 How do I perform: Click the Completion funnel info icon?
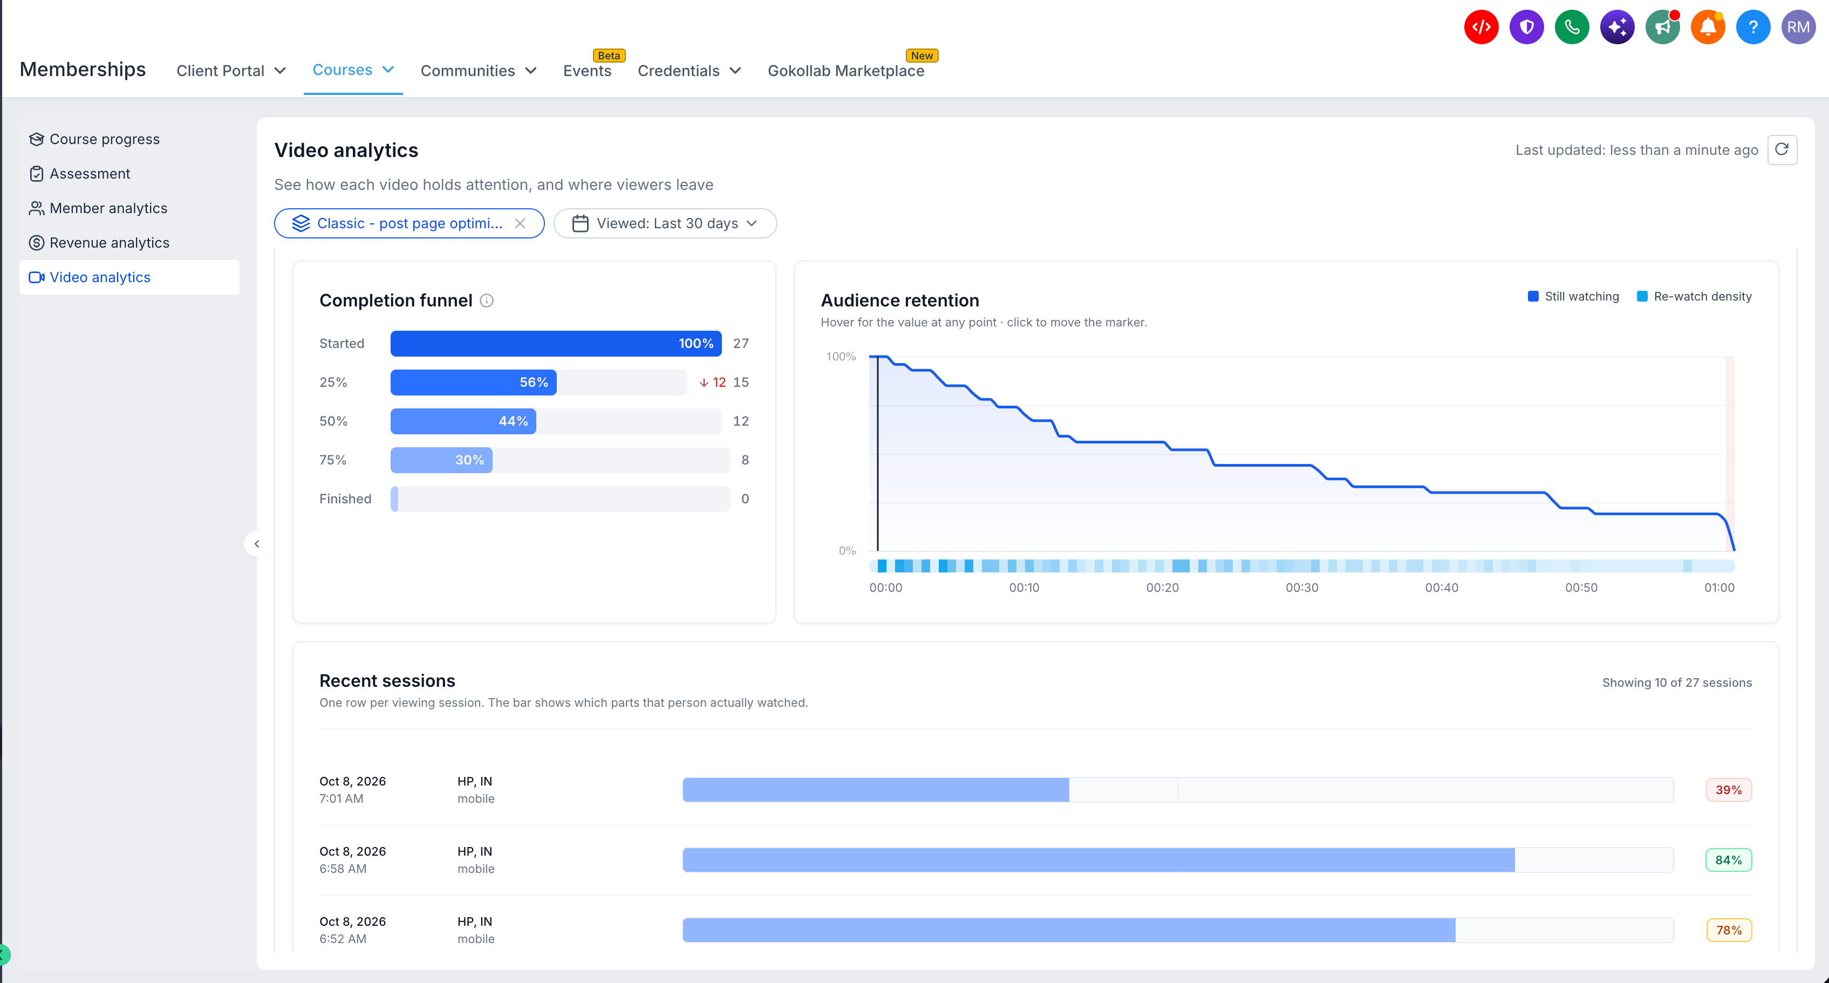pos(486,300)
